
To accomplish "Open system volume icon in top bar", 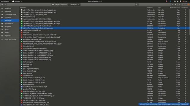I will [x=178, y=1].
